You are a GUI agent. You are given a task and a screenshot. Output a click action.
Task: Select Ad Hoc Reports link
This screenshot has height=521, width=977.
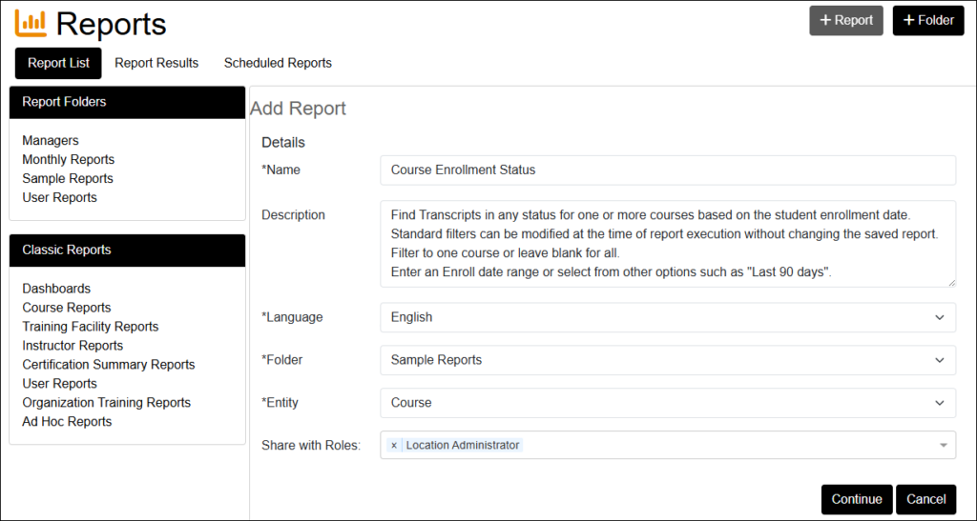click(x=67, y=422)
